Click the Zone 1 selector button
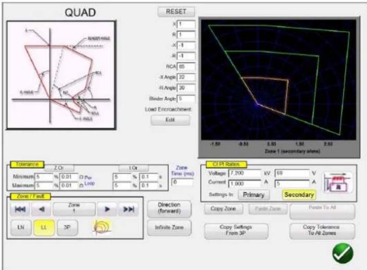This screenshot has width=367, height=270. 74,209
